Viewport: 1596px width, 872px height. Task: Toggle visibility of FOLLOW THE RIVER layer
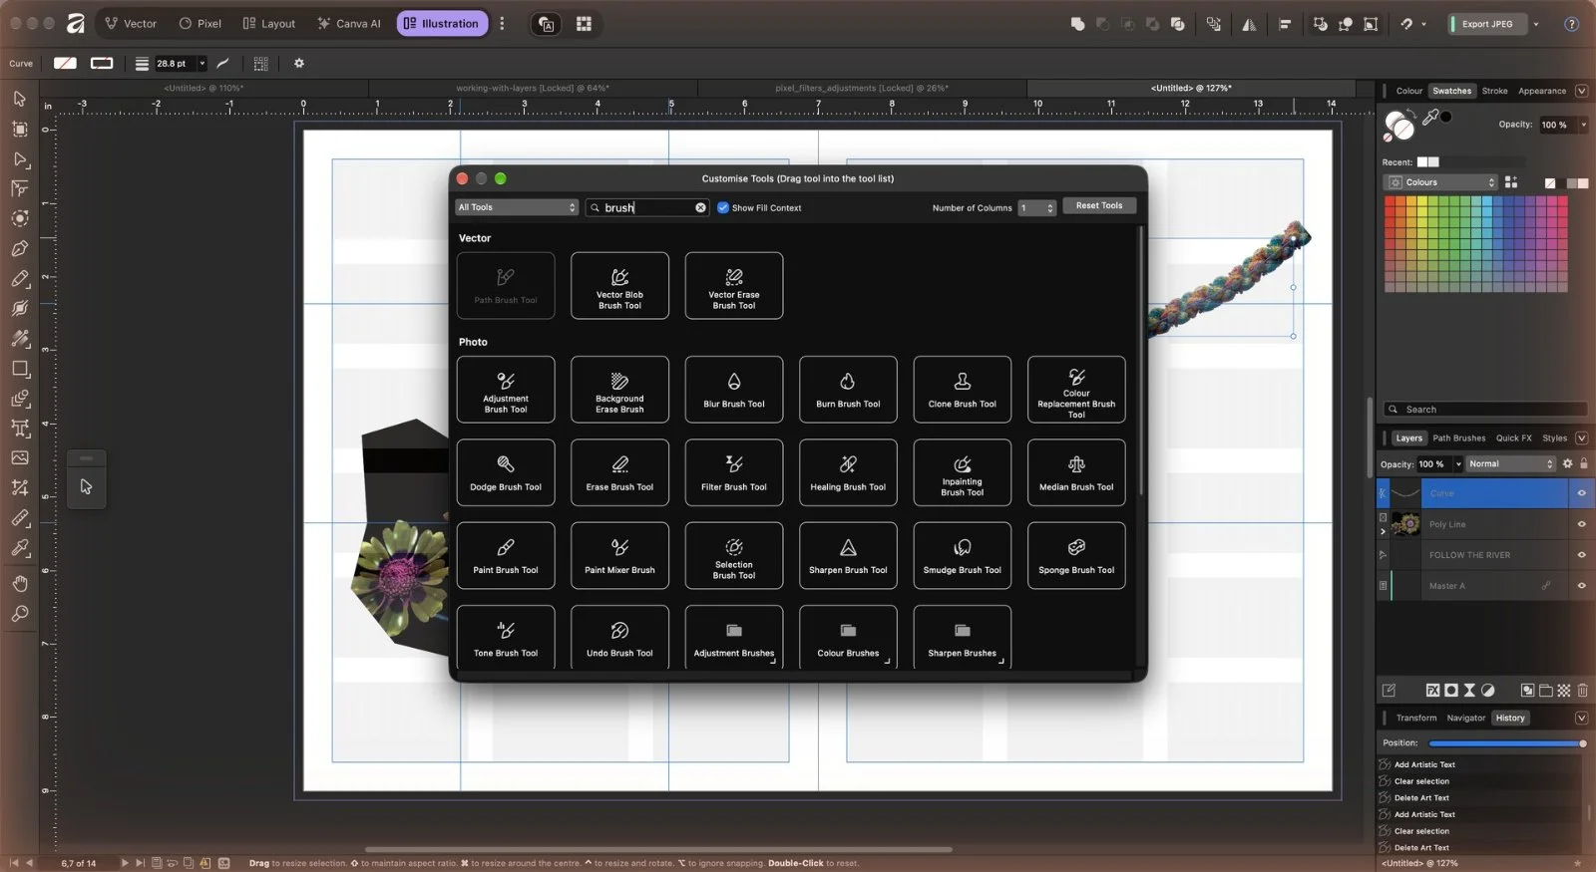[x=1581, y=555]
